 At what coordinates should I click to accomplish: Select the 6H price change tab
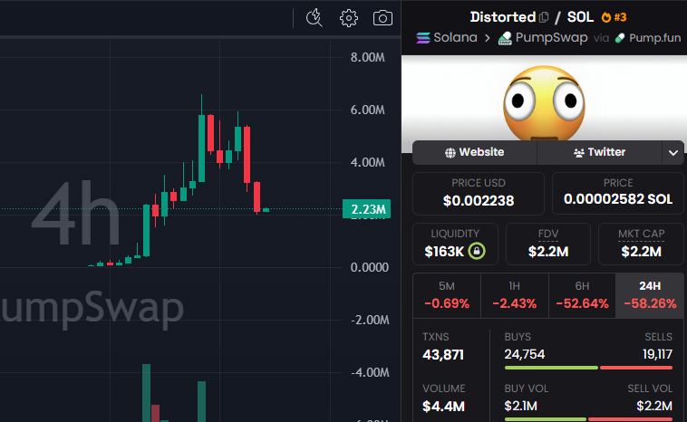click(582, 295)
